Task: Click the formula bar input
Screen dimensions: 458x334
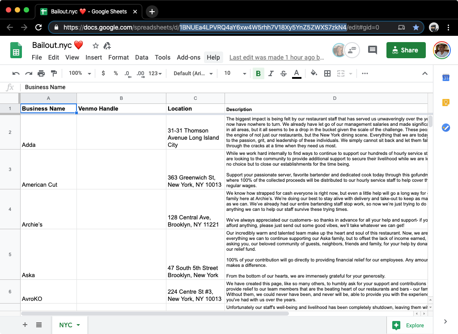Action: (227, 87)
